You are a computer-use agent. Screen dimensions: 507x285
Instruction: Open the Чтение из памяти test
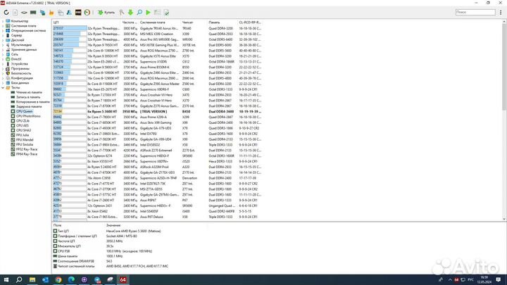coord(33,91)
